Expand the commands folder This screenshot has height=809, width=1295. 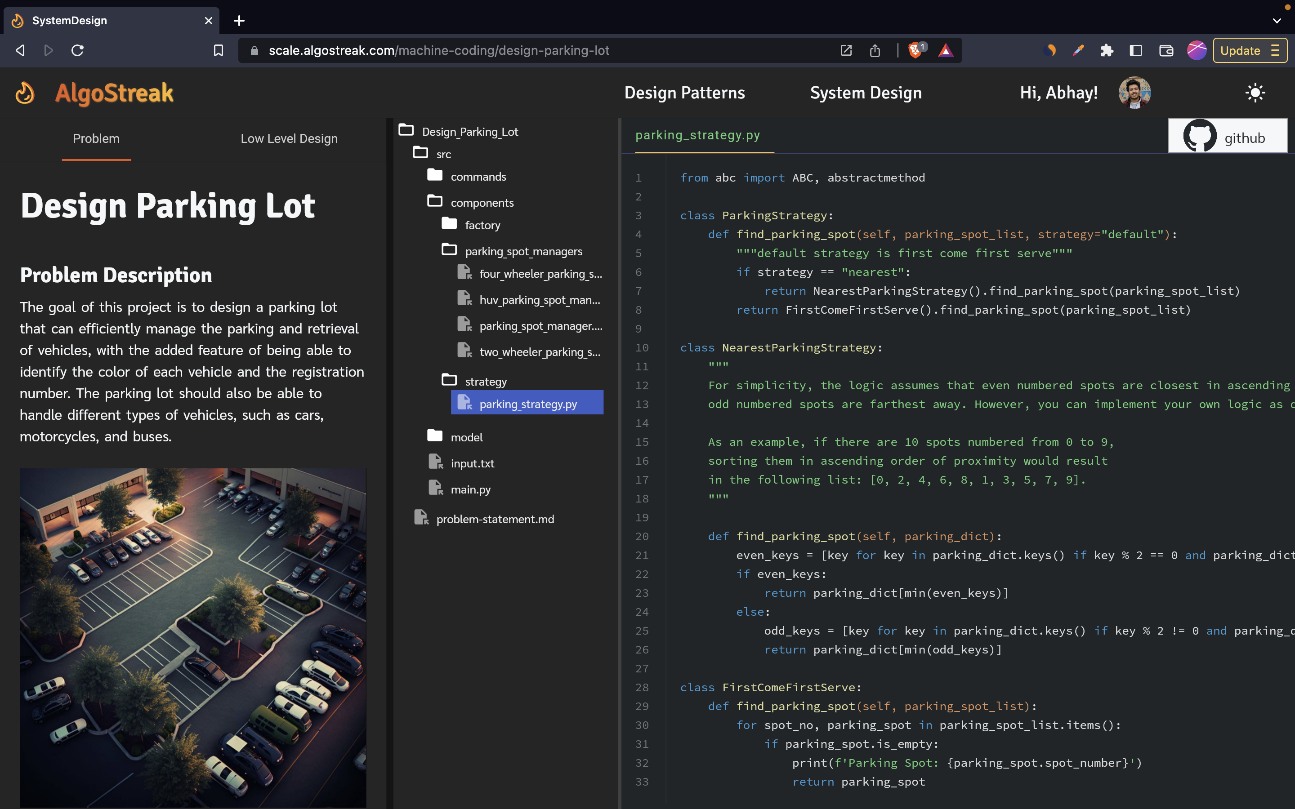coord(478,176)
